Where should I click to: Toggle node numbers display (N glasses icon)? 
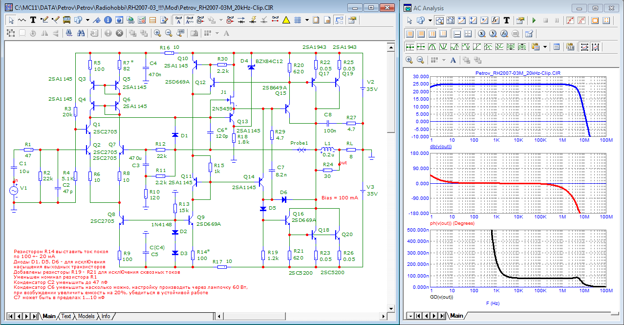pyautogui.click(x=200, y=20)
